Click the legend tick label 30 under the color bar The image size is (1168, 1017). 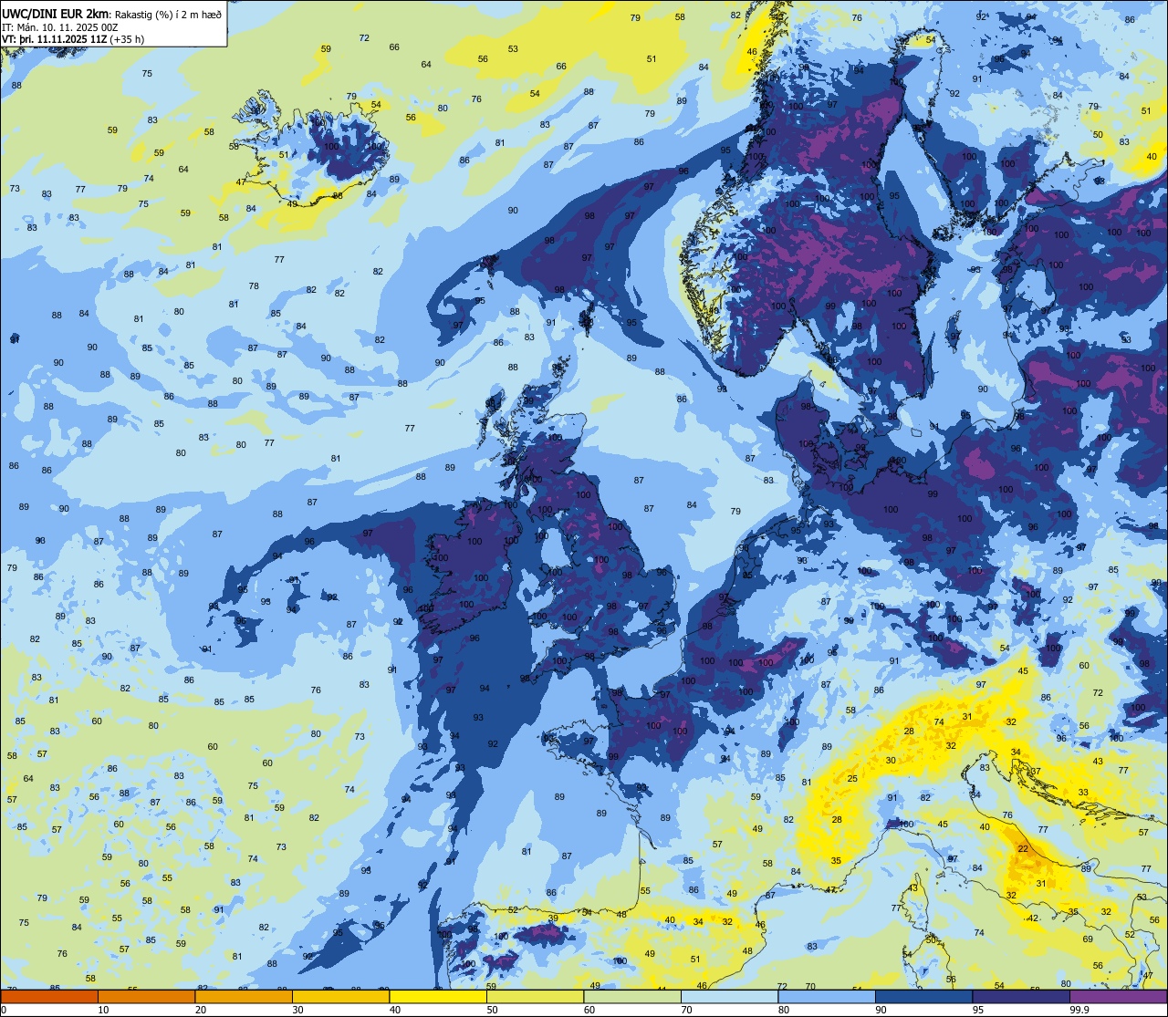click(297, 1010)
